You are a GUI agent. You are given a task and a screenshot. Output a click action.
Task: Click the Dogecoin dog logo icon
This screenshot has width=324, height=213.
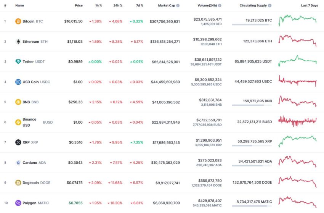tap(18, 183)
